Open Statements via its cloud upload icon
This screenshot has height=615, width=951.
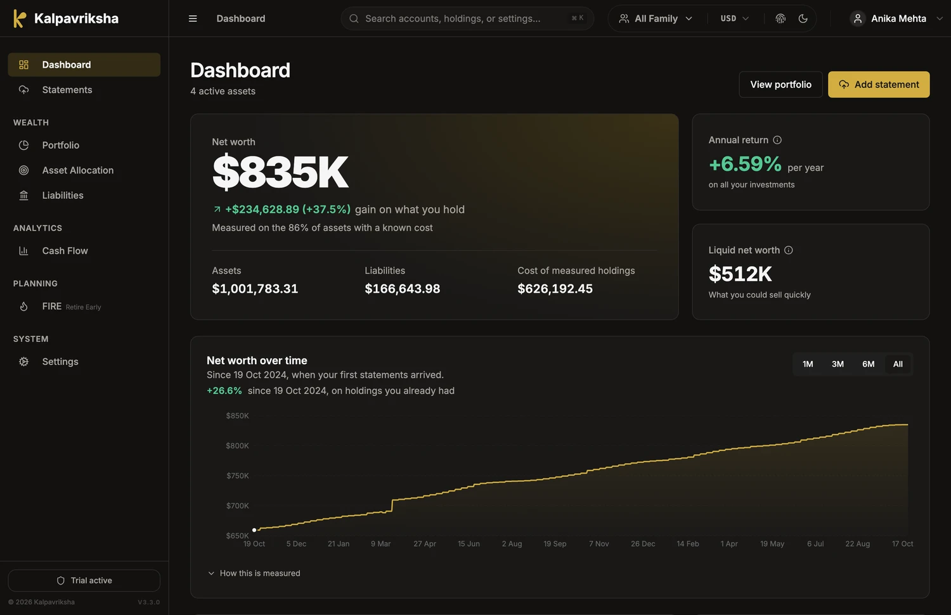pyautogui.click(x=24, y=90)
